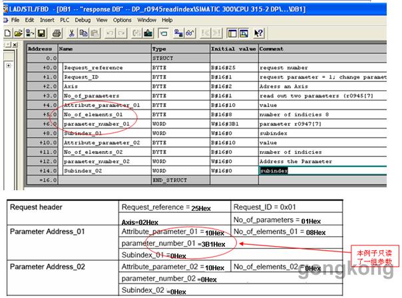Select the No_of_parameters name cell

pyautogui.click(x=107, y=96)
